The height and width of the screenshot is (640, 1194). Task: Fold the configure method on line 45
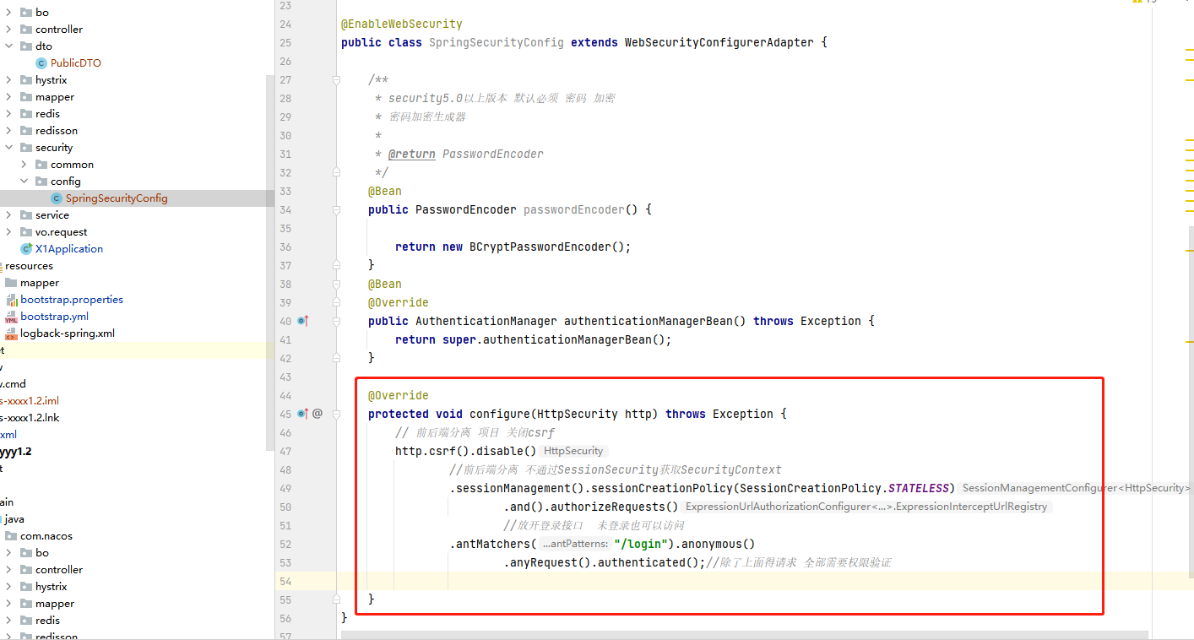(336, 414)
